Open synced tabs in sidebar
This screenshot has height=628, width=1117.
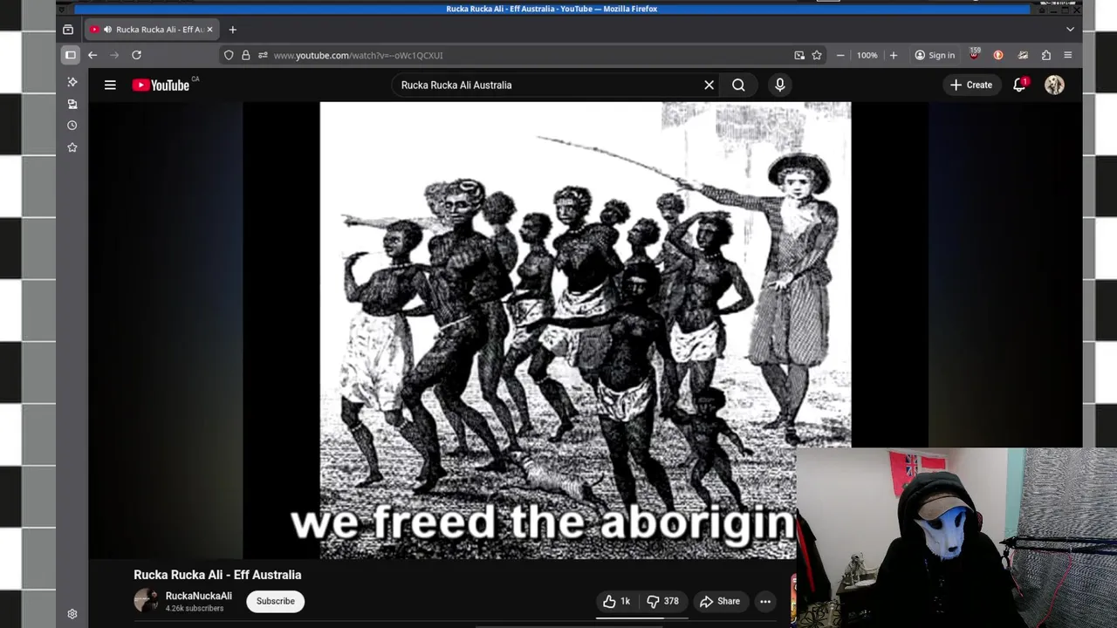pos(72,104)
